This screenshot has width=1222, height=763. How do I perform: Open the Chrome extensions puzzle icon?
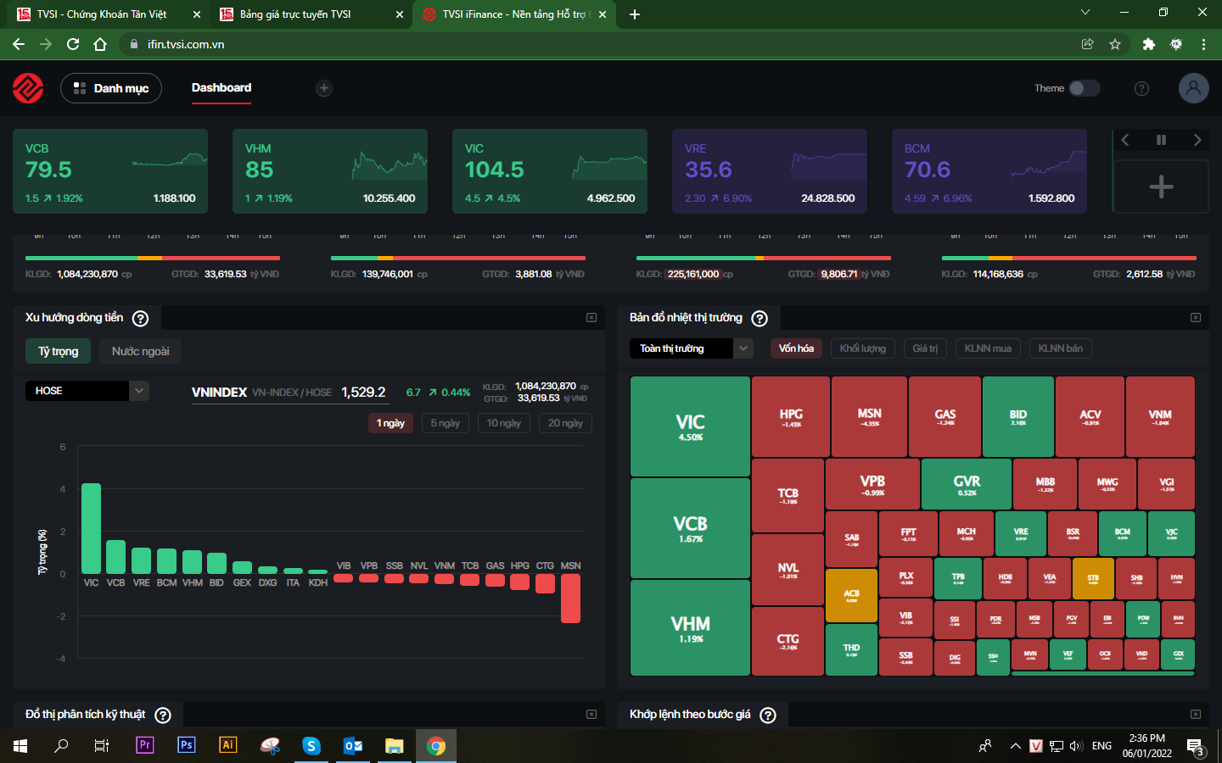click(x=1148, y=44)
